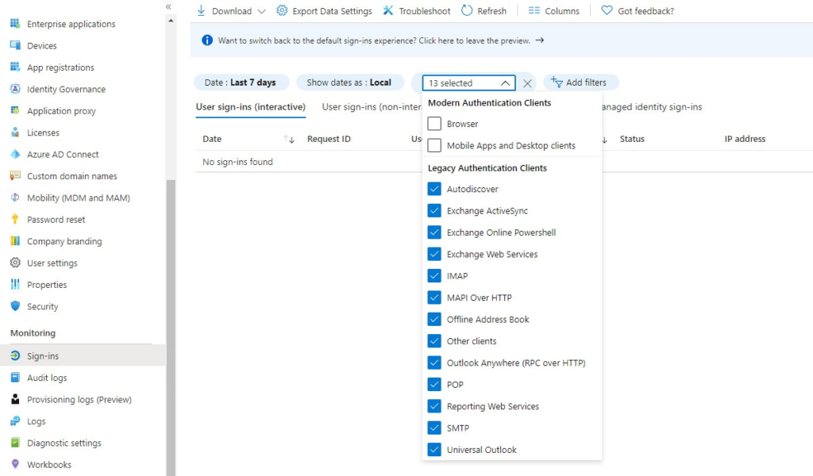
Task: Click the Got feedback heart icon
Action: point(607,11)
